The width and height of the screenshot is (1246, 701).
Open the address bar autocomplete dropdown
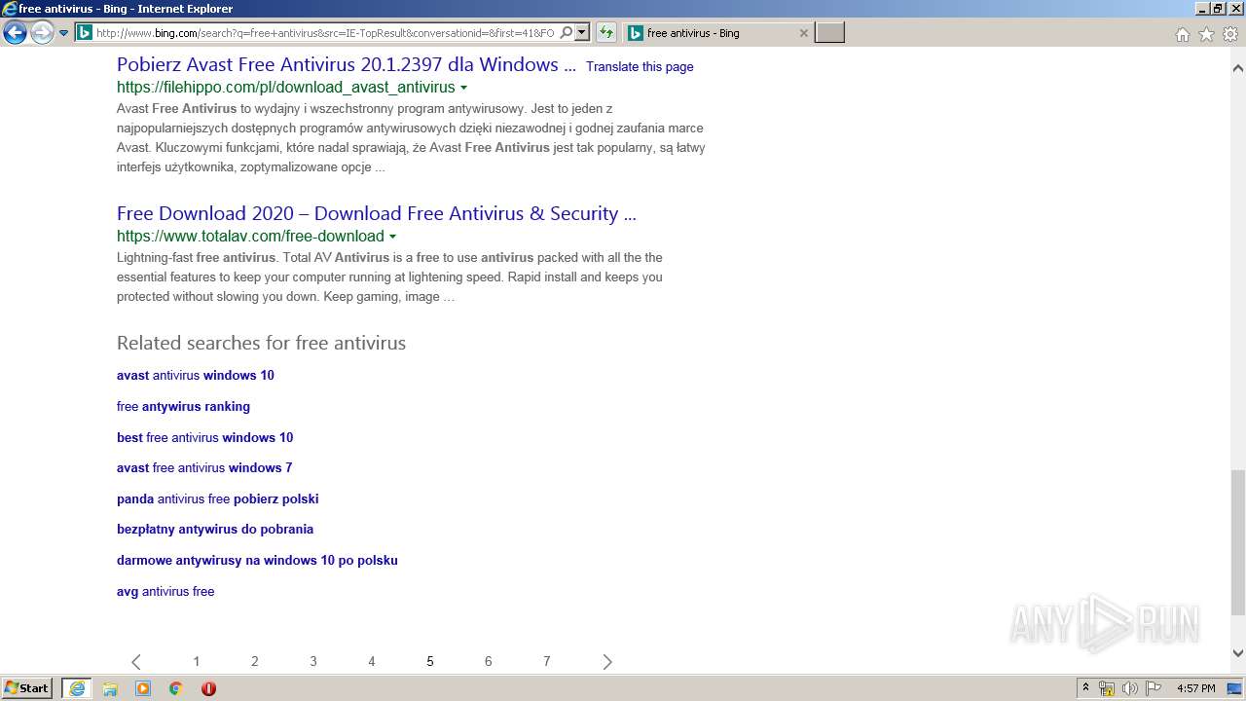(x=582, y=33)
